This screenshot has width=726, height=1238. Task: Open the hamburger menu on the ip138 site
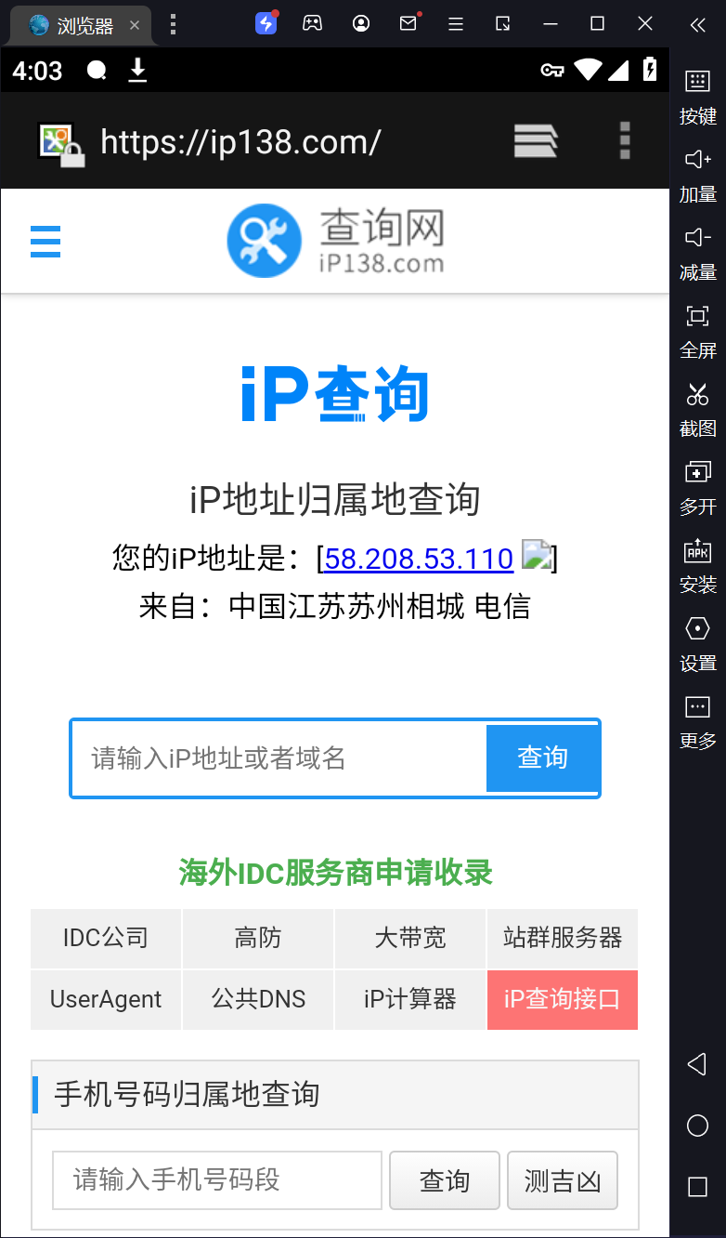tap(45, 242)
